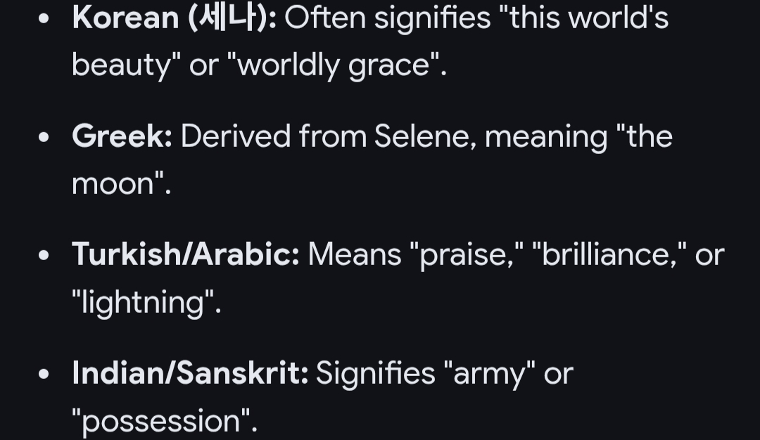
Task: Click the bold "Indian/Sanskrit:" label
Action: click(x=190, y=373)
